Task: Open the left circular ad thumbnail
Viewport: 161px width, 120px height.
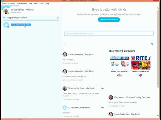Action: 119,63
